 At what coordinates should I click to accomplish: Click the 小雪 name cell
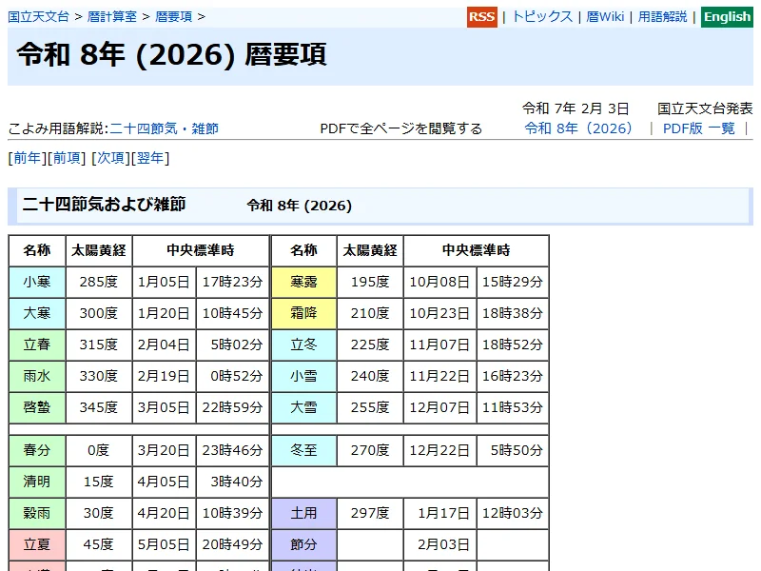point(303,376)
